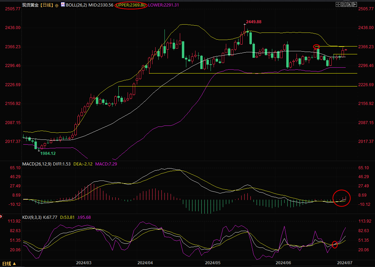Click the small red ellipse on KDJ crossover
The width and height of the screenshot is (375, 267).
[335, 244]
